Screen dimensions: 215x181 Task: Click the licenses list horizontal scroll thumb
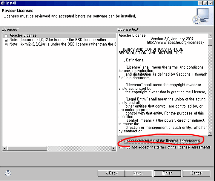pos(27,148)
